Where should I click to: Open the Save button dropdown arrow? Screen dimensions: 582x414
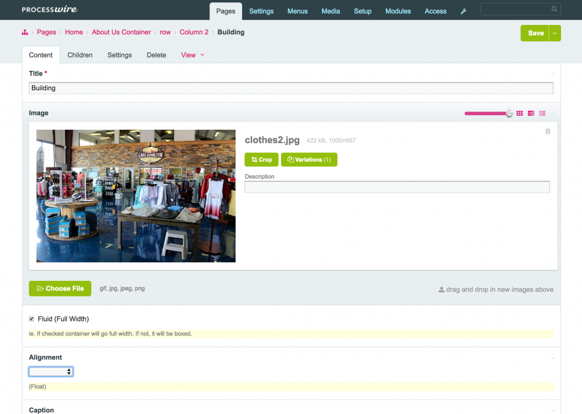point(555,33)
